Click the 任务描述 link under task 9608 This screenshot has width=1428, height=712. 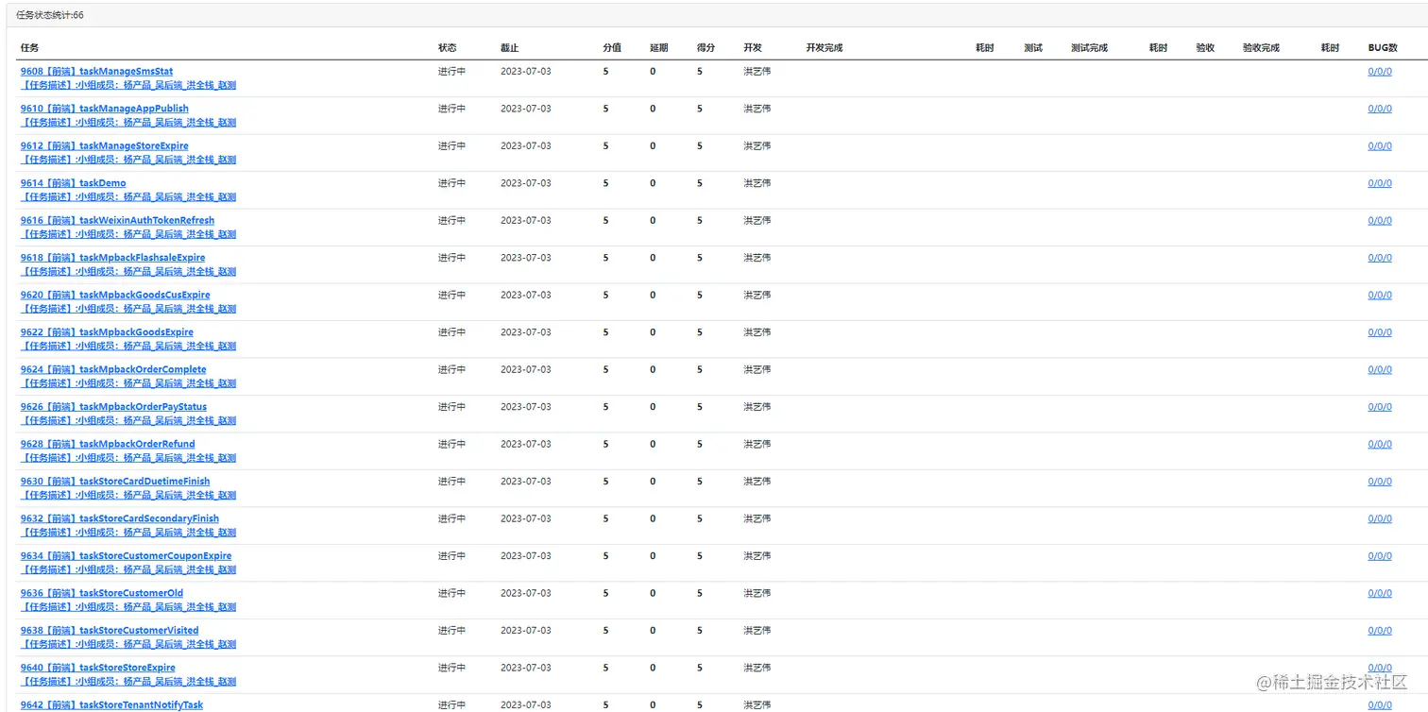(x=128, y=85)
